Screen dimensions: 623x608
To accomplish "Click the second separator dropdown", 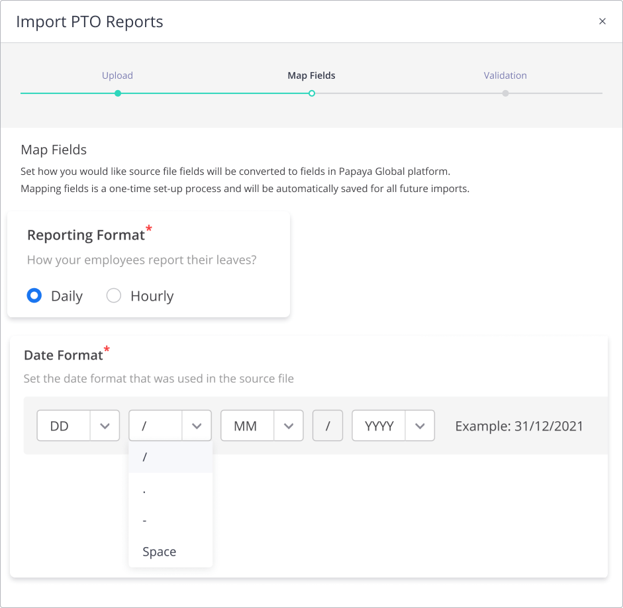I will point(328,425).
